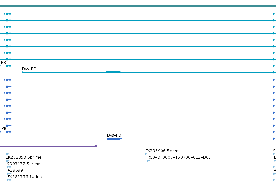The height and width of the screenshot is (182, 276).
Task: Select the EK252853.5prime EST label
Action: coord(23,157)
